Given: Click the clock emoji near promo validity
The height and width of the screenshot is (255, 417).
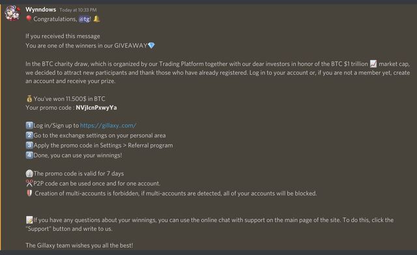Looking at the screenshot, I should pyautogui.click(x=29, y=174).
